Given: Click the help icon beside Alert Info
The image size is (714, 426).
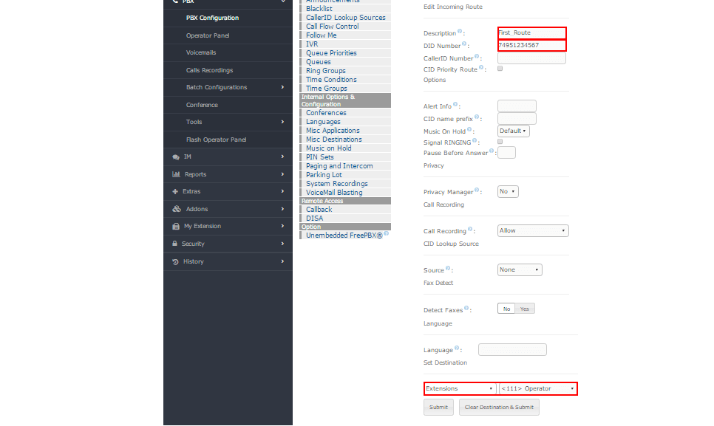Looking at the screenshot, I should tap(455, 104).
